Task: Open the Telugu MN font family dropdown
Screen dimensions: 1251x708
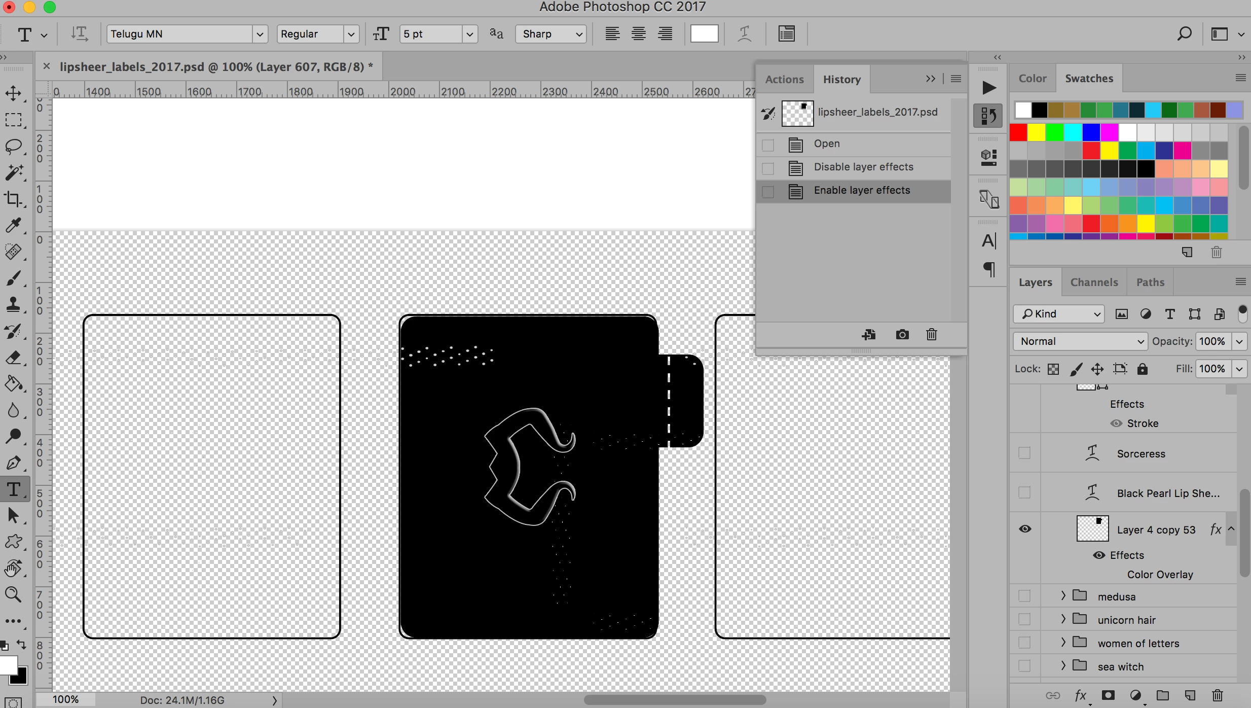Action: [x=260, y=34]
